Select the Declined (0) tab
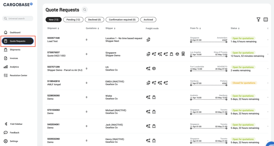The width and height of the screenshot is (274, 146). [94, 20]
